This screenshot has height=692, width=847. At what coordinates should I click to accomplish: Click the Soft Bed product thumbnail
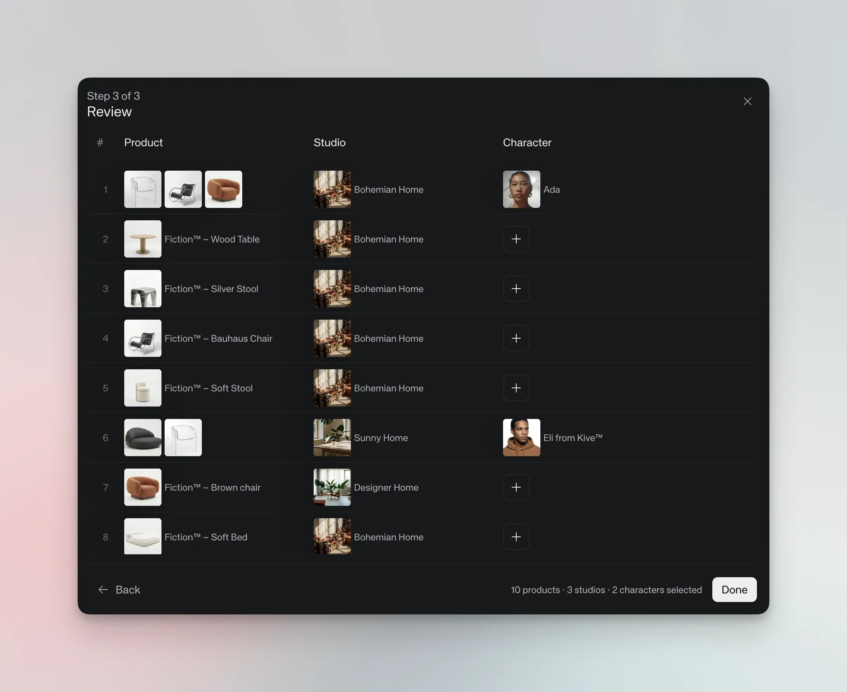coord(142,536)
